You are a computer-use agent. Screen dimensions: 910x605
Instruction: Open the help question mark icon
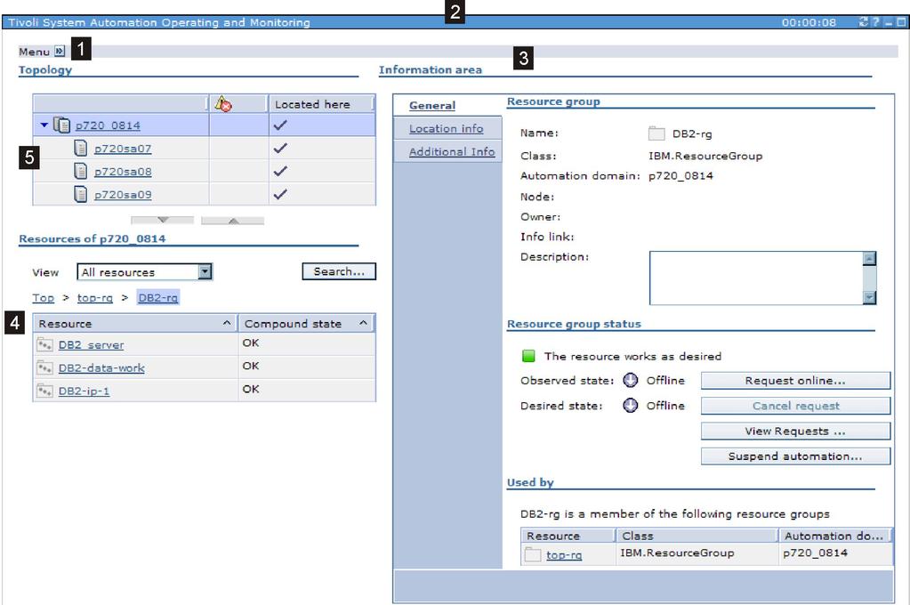pyautogui.click(x=876, y=22)
